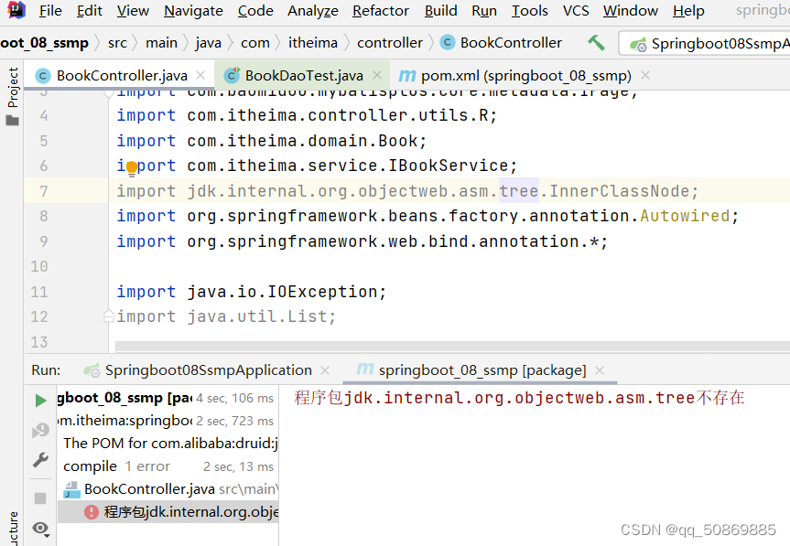Click the gray Stop square icon
This screenshot has height=546, width=790.
click(x=40, y=498)
